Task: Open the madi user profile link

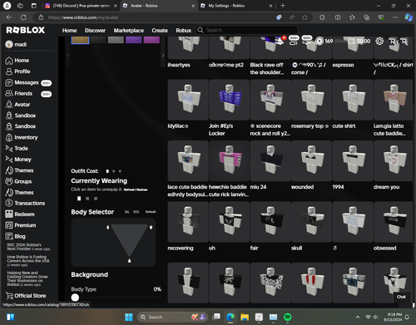Action: (16, 44)
